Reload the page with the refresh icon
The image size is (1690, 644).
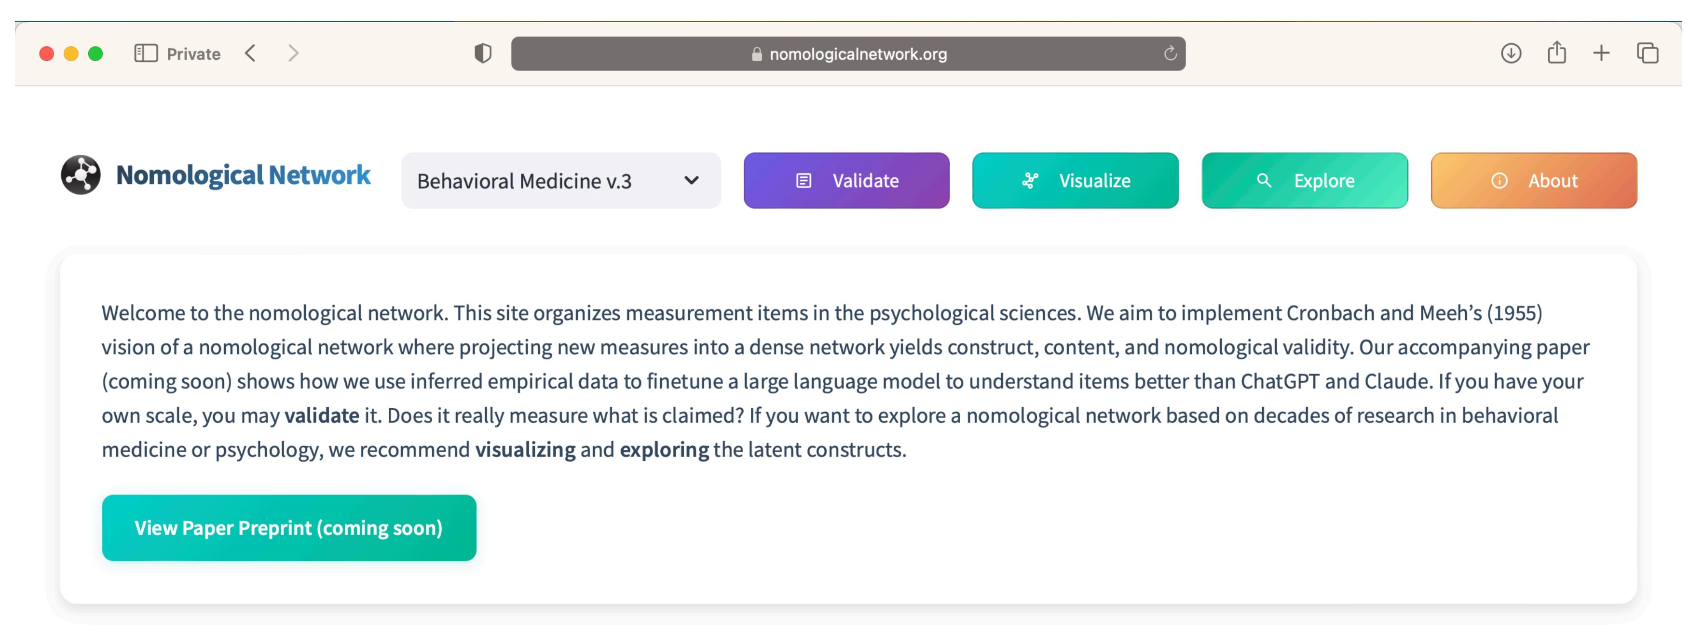1170,53
